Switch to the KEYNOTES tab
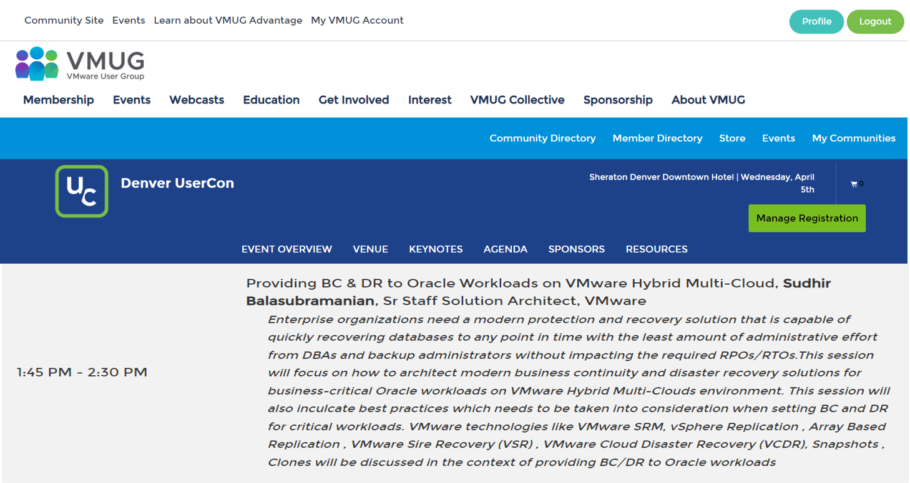Image resolution: width=910 pixels, height=483 pixels. 436,249
